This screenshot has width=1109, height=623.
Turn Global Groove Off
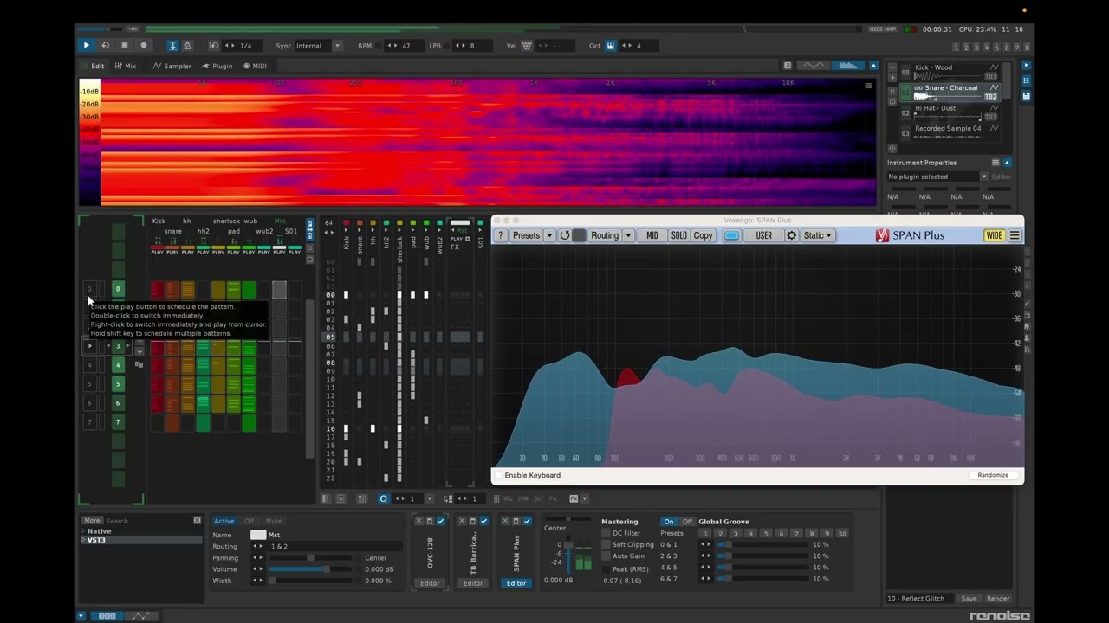(687, 522)
